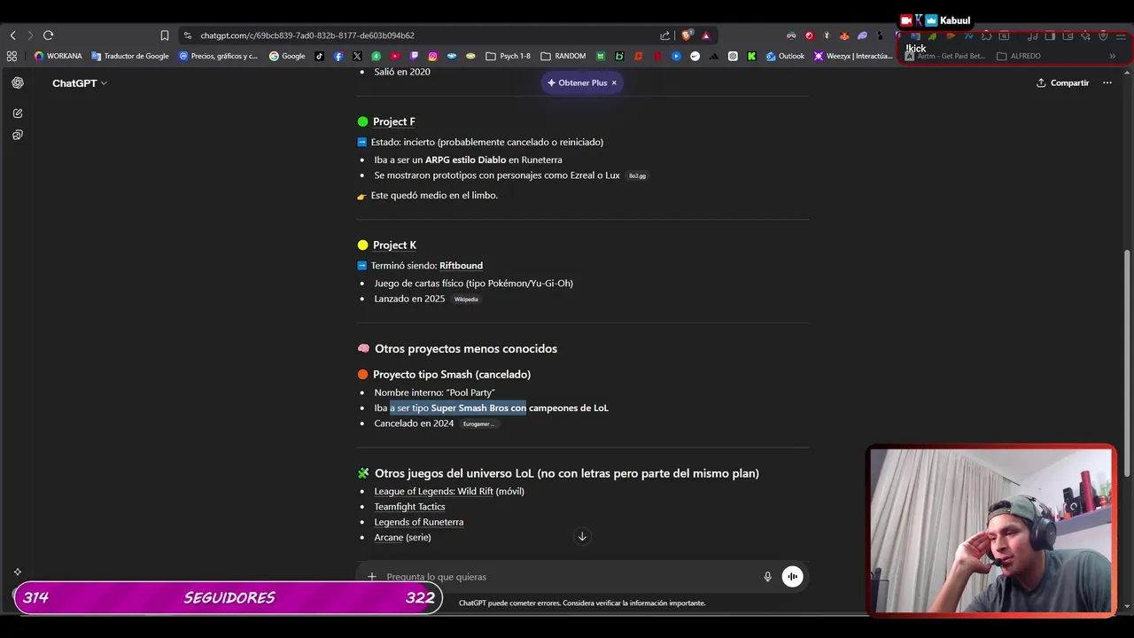The width and height of the screenshot is (1134, 638).
Task: Click the Legends of Runeterra link
Action: tap(418, 522)
